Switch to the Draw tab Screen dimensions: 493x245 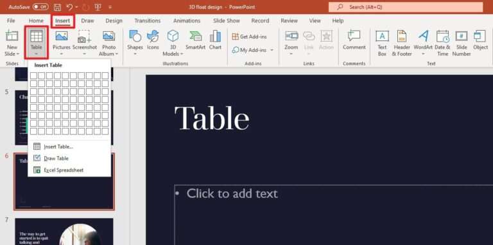(x=87, y=20)
